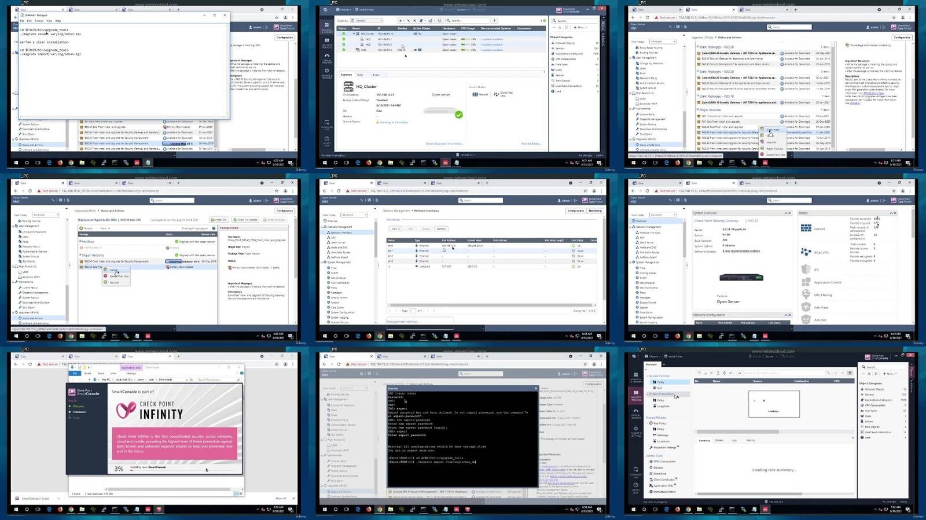Open the Summary tab beside Tasks in HQ Cluster SmartConsole

[x=346, y=75]
